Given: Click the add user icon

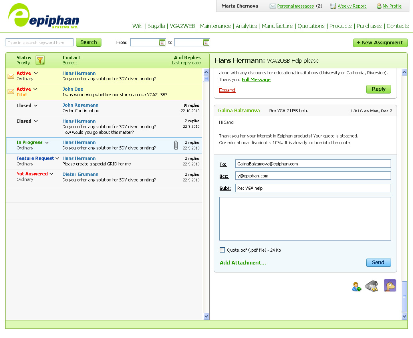Looking at the screenshot, I should coord(356,286).
